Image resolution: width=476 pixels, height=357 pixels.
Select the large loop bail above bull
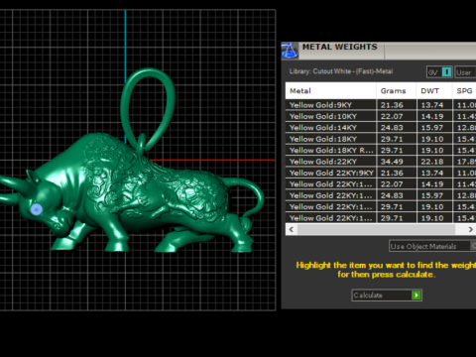click(x=148, y=109)
